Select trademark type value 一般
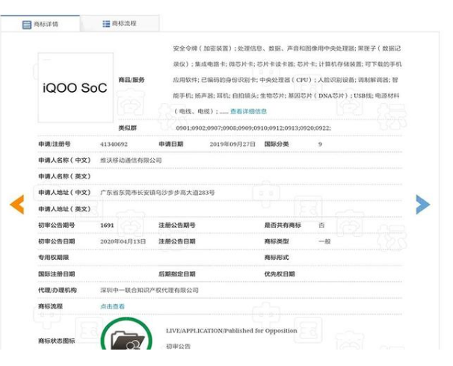 point(324,241)
